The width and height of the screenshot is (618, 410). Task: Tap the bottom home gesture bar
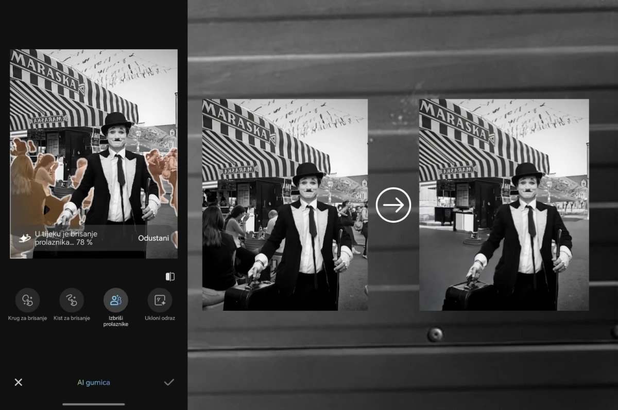coord(93,404)
